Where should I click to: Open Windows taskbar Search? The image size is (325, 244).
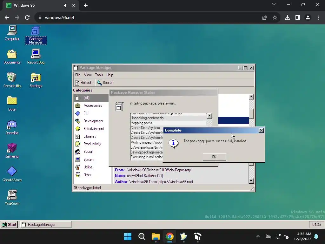[x=142, y=236]
